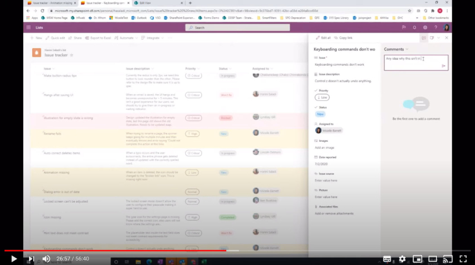Screen dimensions: 475x265
Task: Open YouTube player settings gear
Action: click(402, 258)
